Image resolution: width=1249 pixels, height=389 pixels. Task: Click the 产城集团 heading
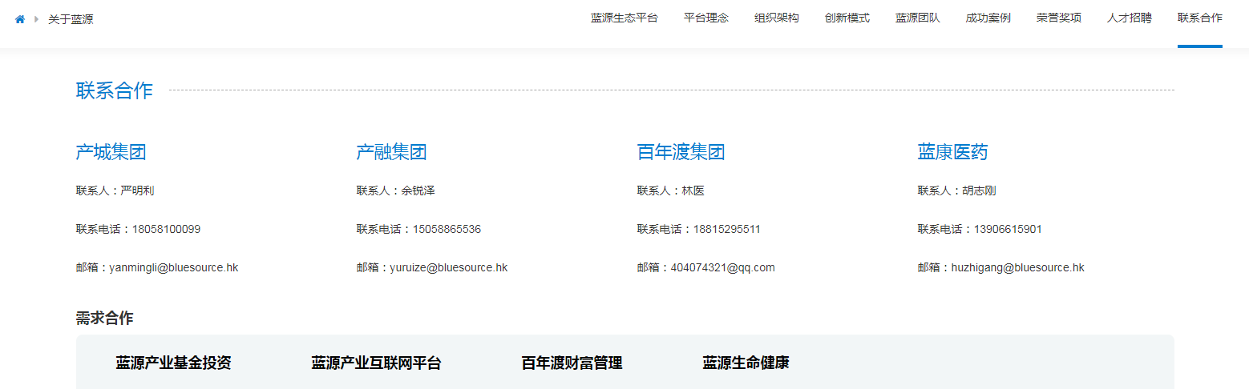(111, 152)
